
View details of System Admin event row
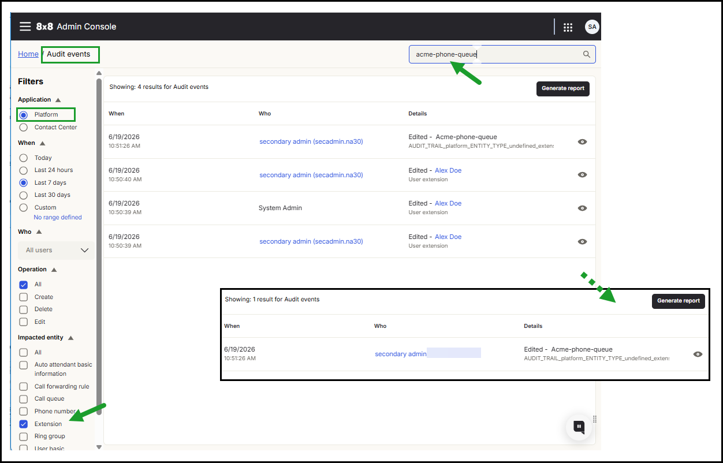pyautogui.click(x=582, y=208)
